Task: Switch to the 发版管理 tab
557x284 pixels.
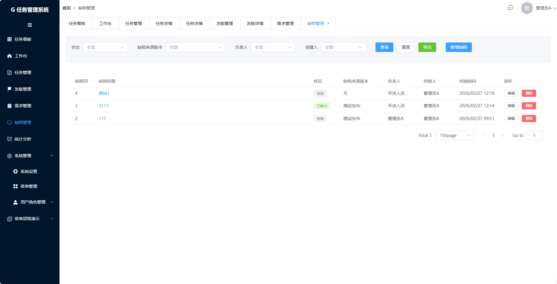Action: 225,23
